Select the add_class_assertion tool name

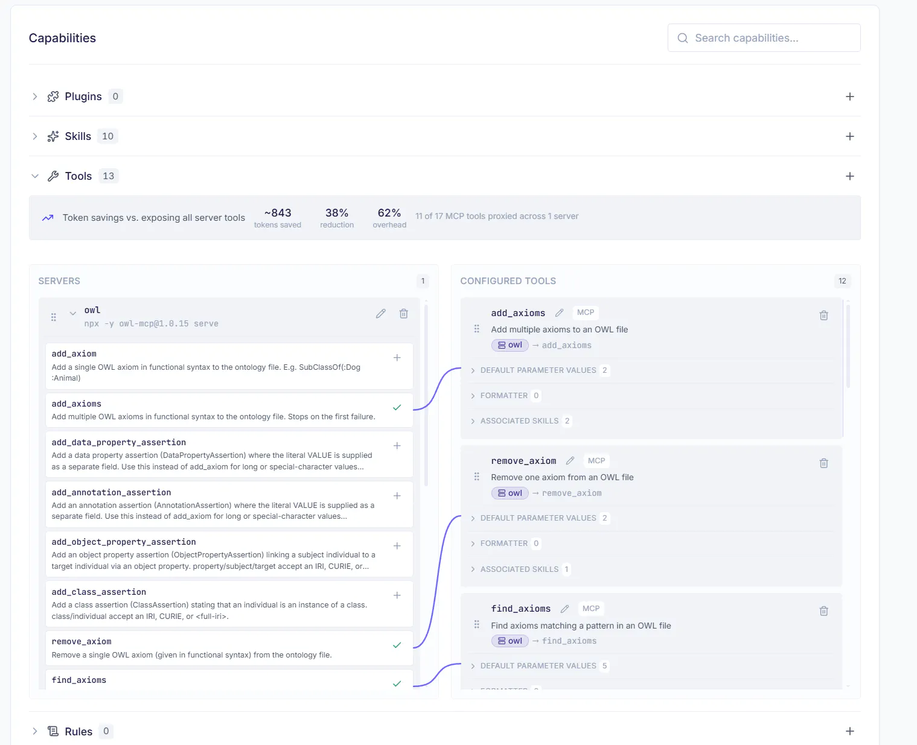tap(99, 592)
